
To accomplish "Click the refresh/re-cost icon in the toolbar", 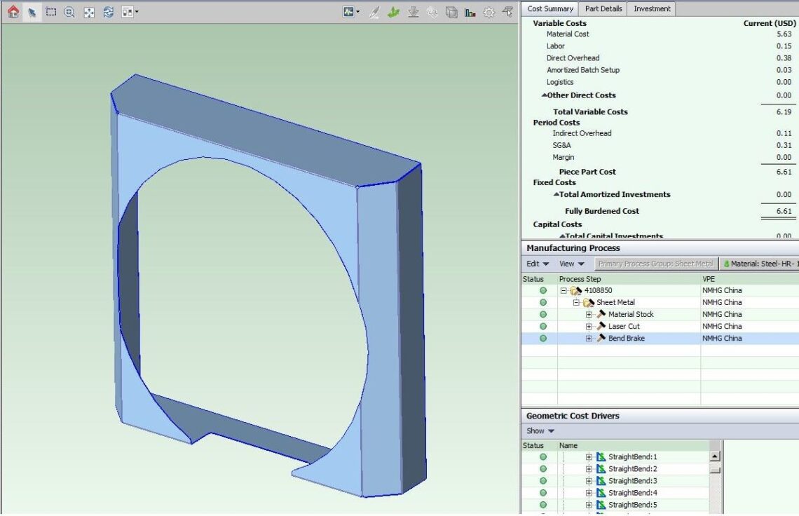I will [107, 11].
